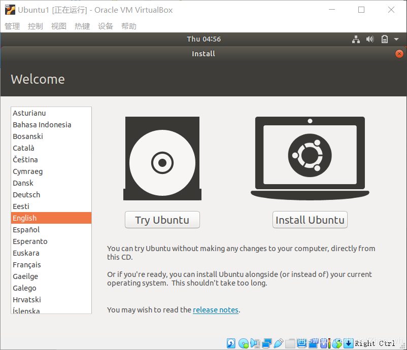Click the VirtualBox app icon in title bar
This screenshot has width=407, height=350.
(x=10, y=10)
